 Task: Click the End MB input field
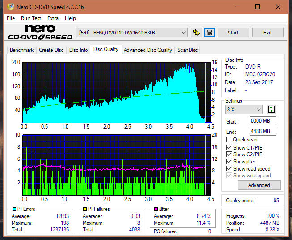tap(263, 131)
